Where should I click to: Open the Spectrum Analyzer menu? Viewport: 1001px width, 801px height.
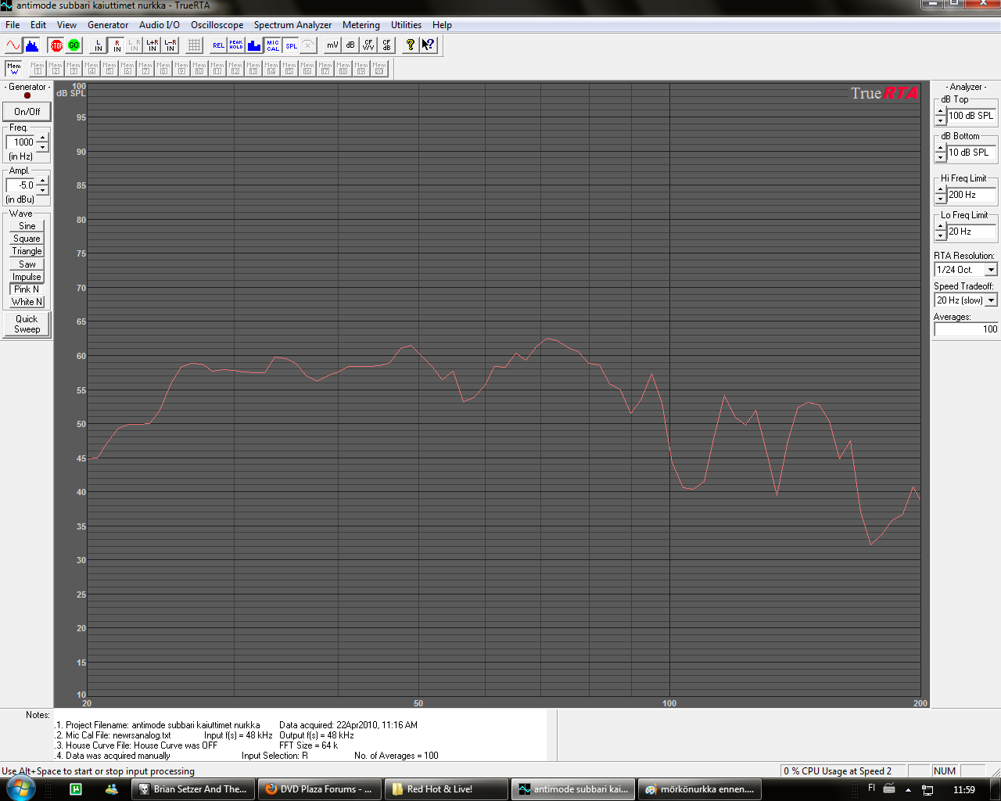[x=292, y=25]
